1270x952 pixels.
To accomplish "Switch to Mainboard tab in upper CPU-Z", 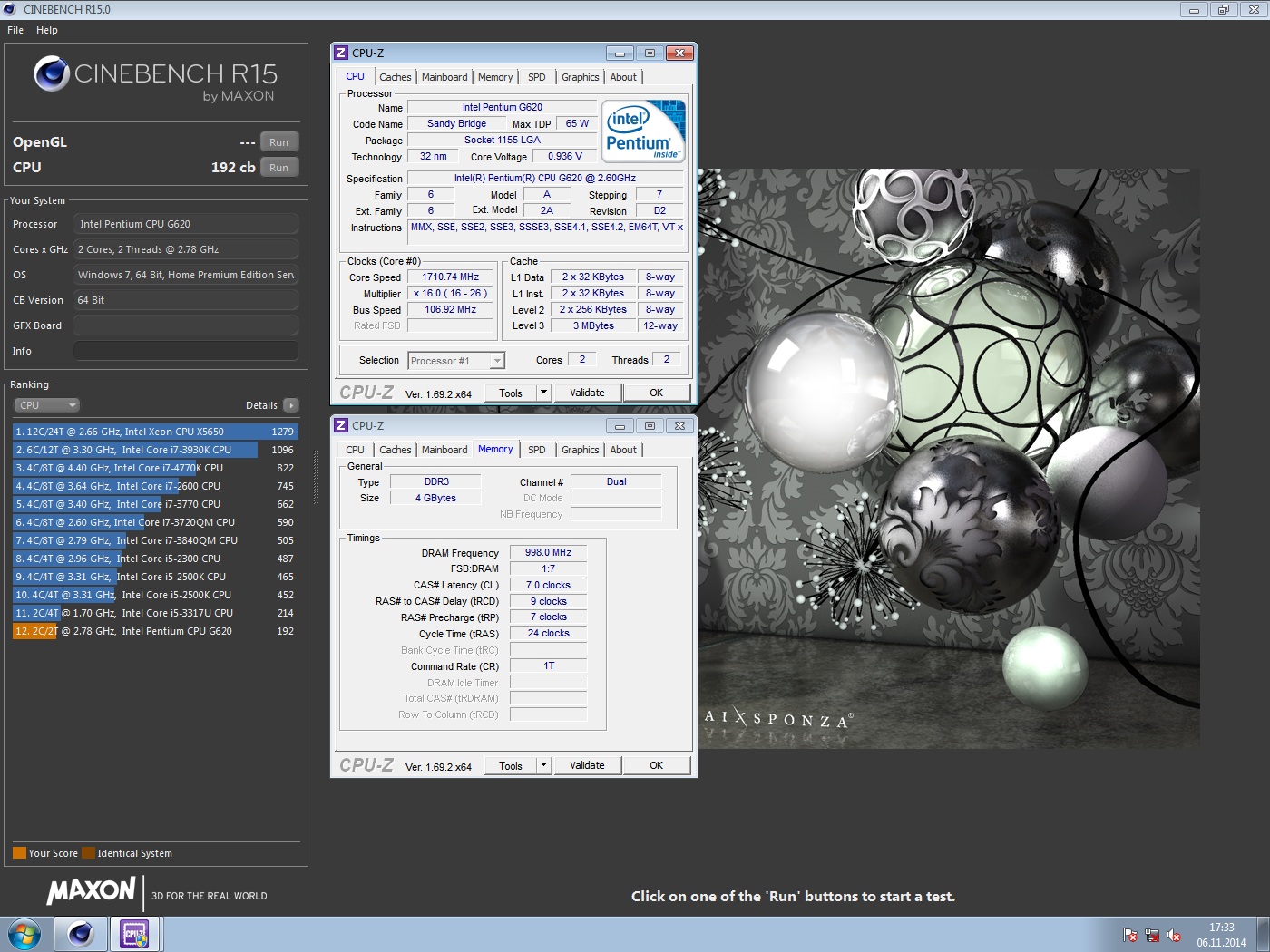I will (x=444, y=77).
